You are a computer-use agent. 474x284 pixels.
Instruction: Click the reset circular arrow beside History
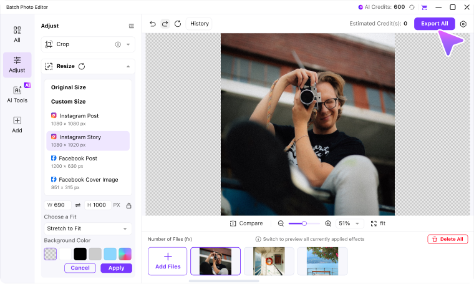tap(178, 24)
